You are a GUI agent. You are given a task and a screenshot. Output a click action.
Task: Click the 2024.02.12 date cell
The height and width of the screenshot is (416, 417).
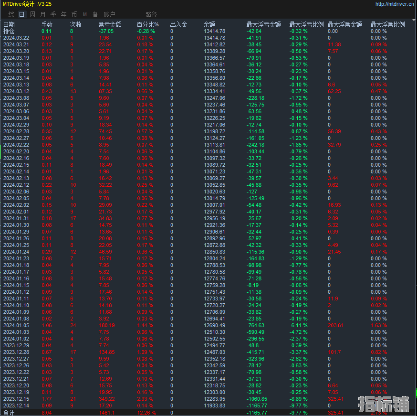pos(16,185)
